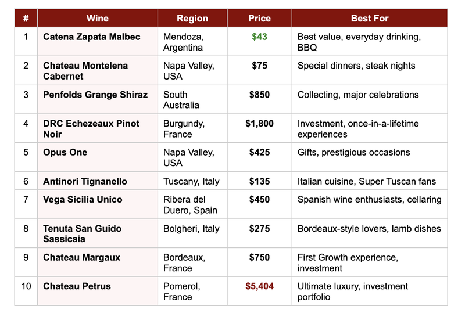This screenshot has width=465, height=324.
Task: Click the Region column header
Action: tap(192, 18)
